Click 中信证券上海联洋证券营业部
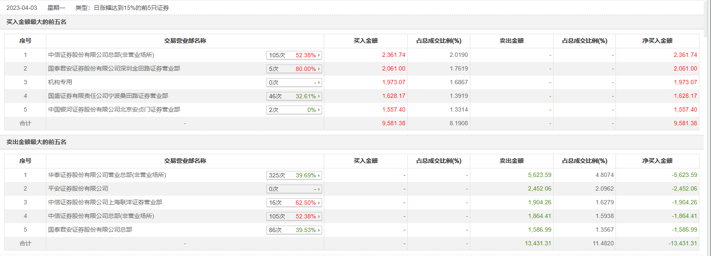 105,202
